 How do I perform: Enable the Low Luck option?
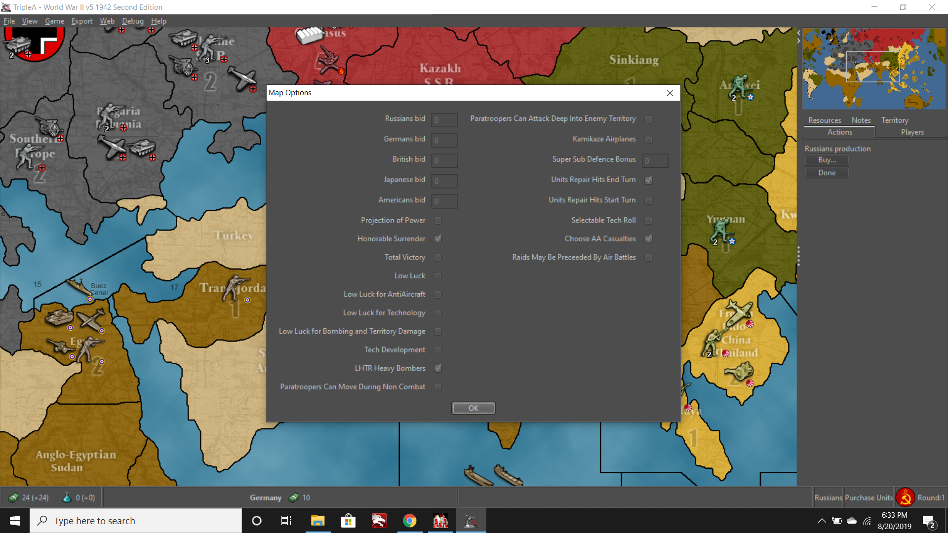[437, 276]
